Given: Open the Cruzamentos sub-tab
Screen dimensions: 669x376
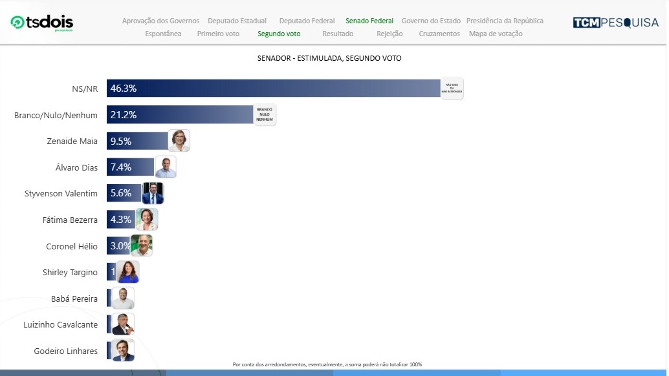Looking at the screenshot, I should tap(439, 34).
